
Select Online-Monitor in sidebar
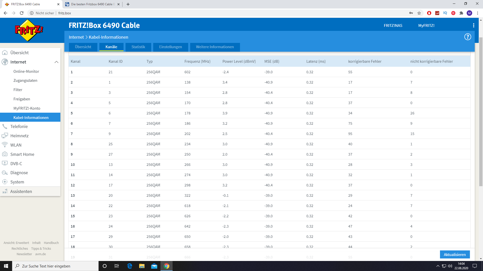26,72
